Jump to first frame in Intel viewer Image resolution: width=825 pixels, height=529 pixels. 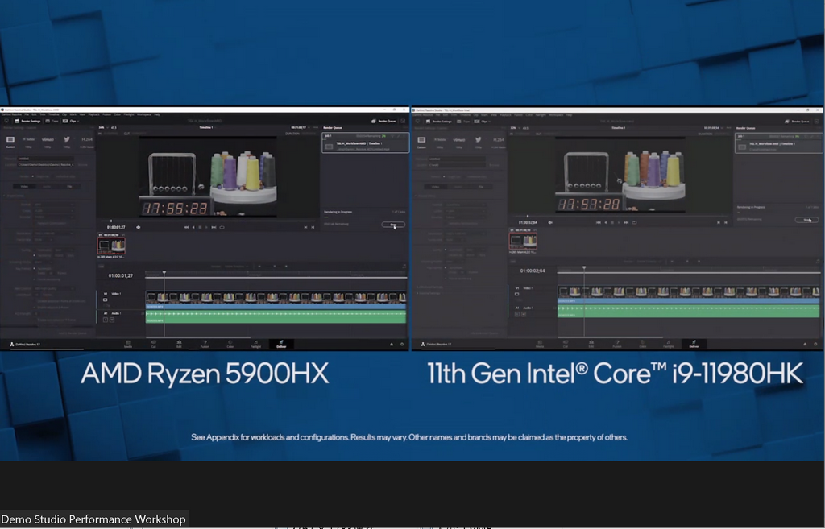[x=599, y=222]
